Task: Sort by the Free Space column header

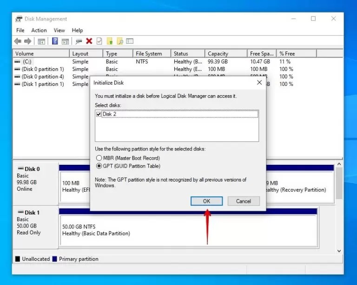Action: coord(262,54)
